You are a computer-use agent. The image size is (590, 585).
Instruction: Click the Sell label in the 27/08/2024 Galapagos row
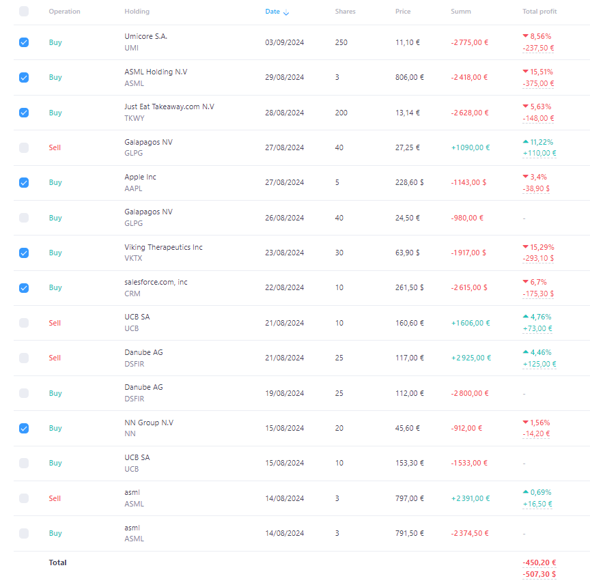click(55, 147)
